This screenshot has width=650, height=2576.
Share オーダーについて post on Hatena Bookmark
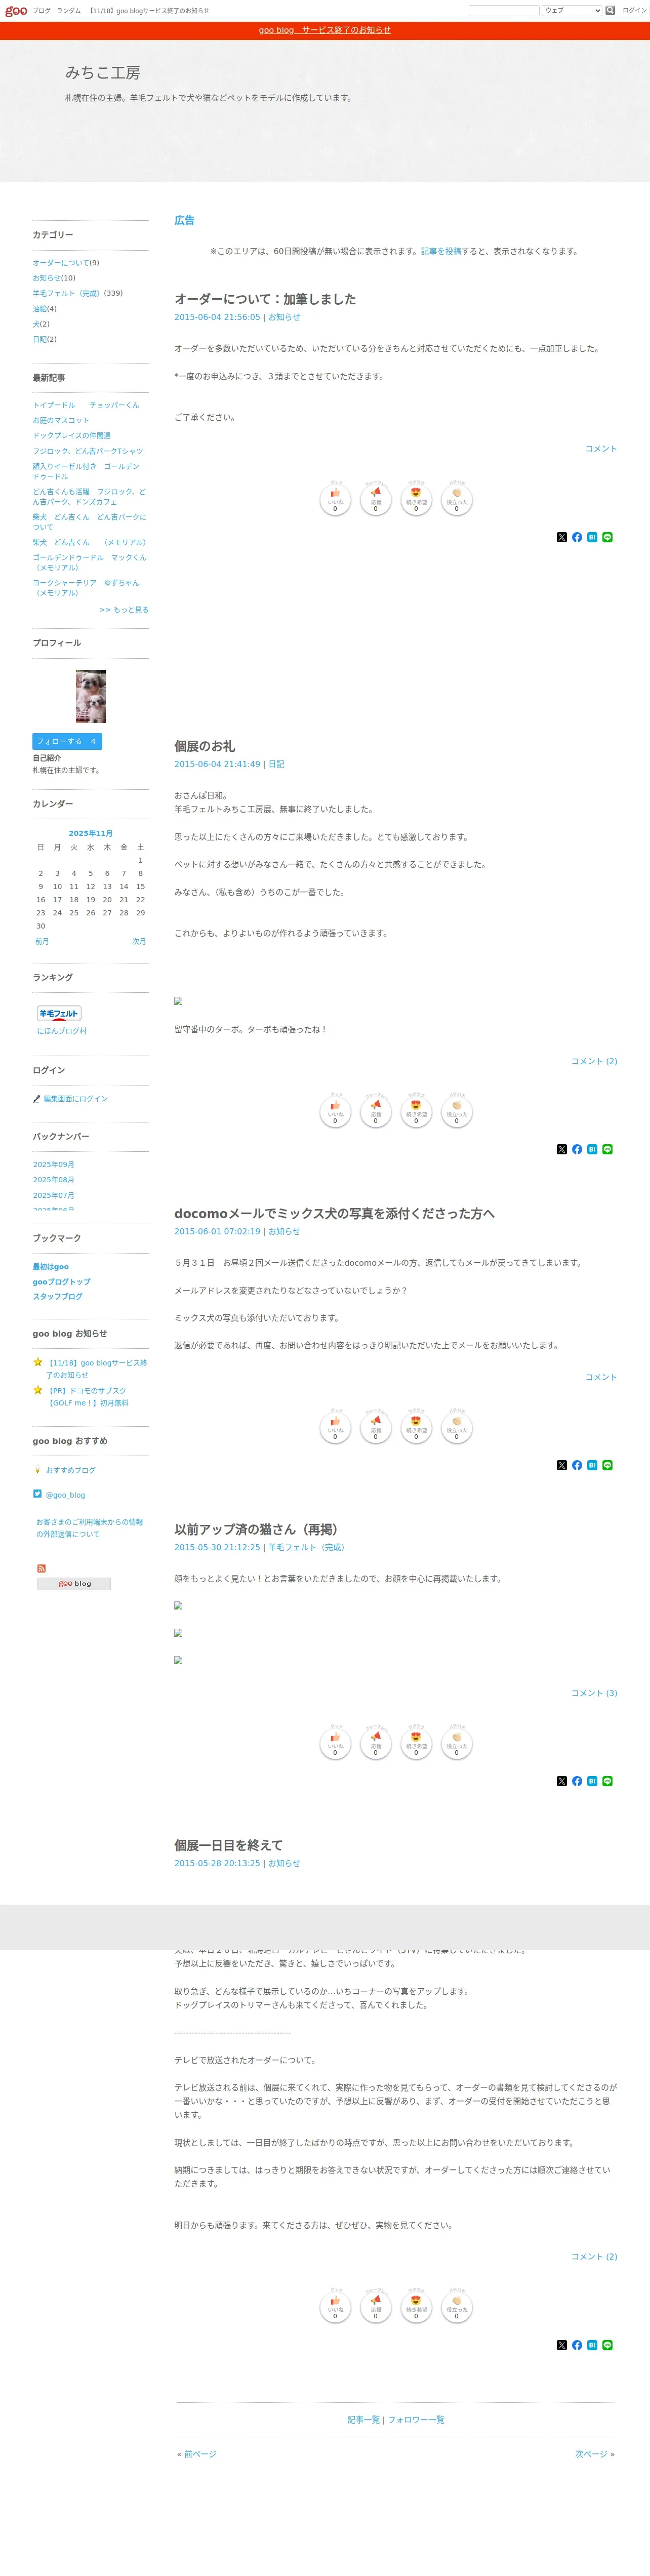pyautogui.click(x=592, y=537)
